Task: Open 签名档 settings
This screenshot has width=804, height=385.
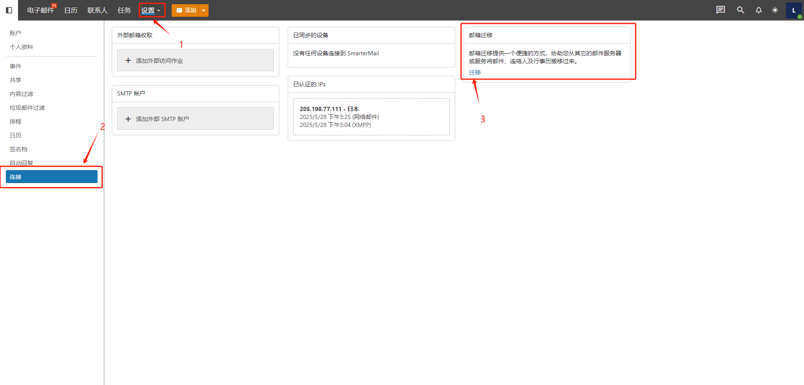Action: (18, 149)
